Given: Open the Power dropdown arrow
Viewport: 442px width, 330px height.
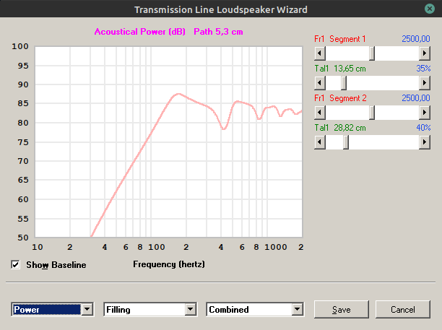Looking at the screenshot, I should [x=87, y=310].
